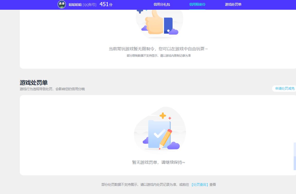This screenshot has height=194, width=296.
Task: Click the 申请处罚减免 button
Action: point(285,88)
